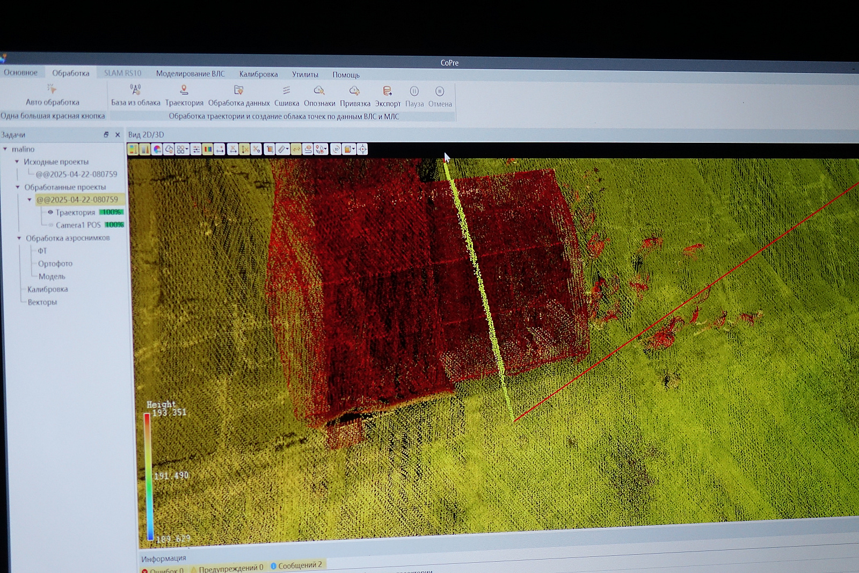Toggle visibility eye for Траектория
The image size is (859, 573).
pyautogui.click(x=50, y=212)
